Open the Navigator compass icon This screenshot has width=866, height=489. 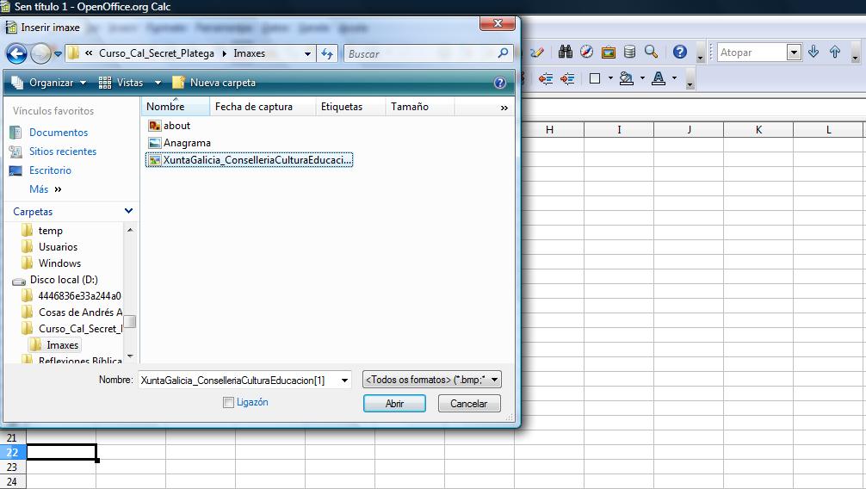587,53
